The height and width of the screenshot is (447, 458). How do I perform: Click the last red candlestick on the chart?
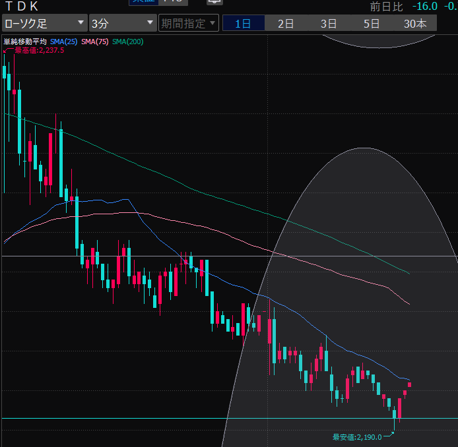(410, 384)
